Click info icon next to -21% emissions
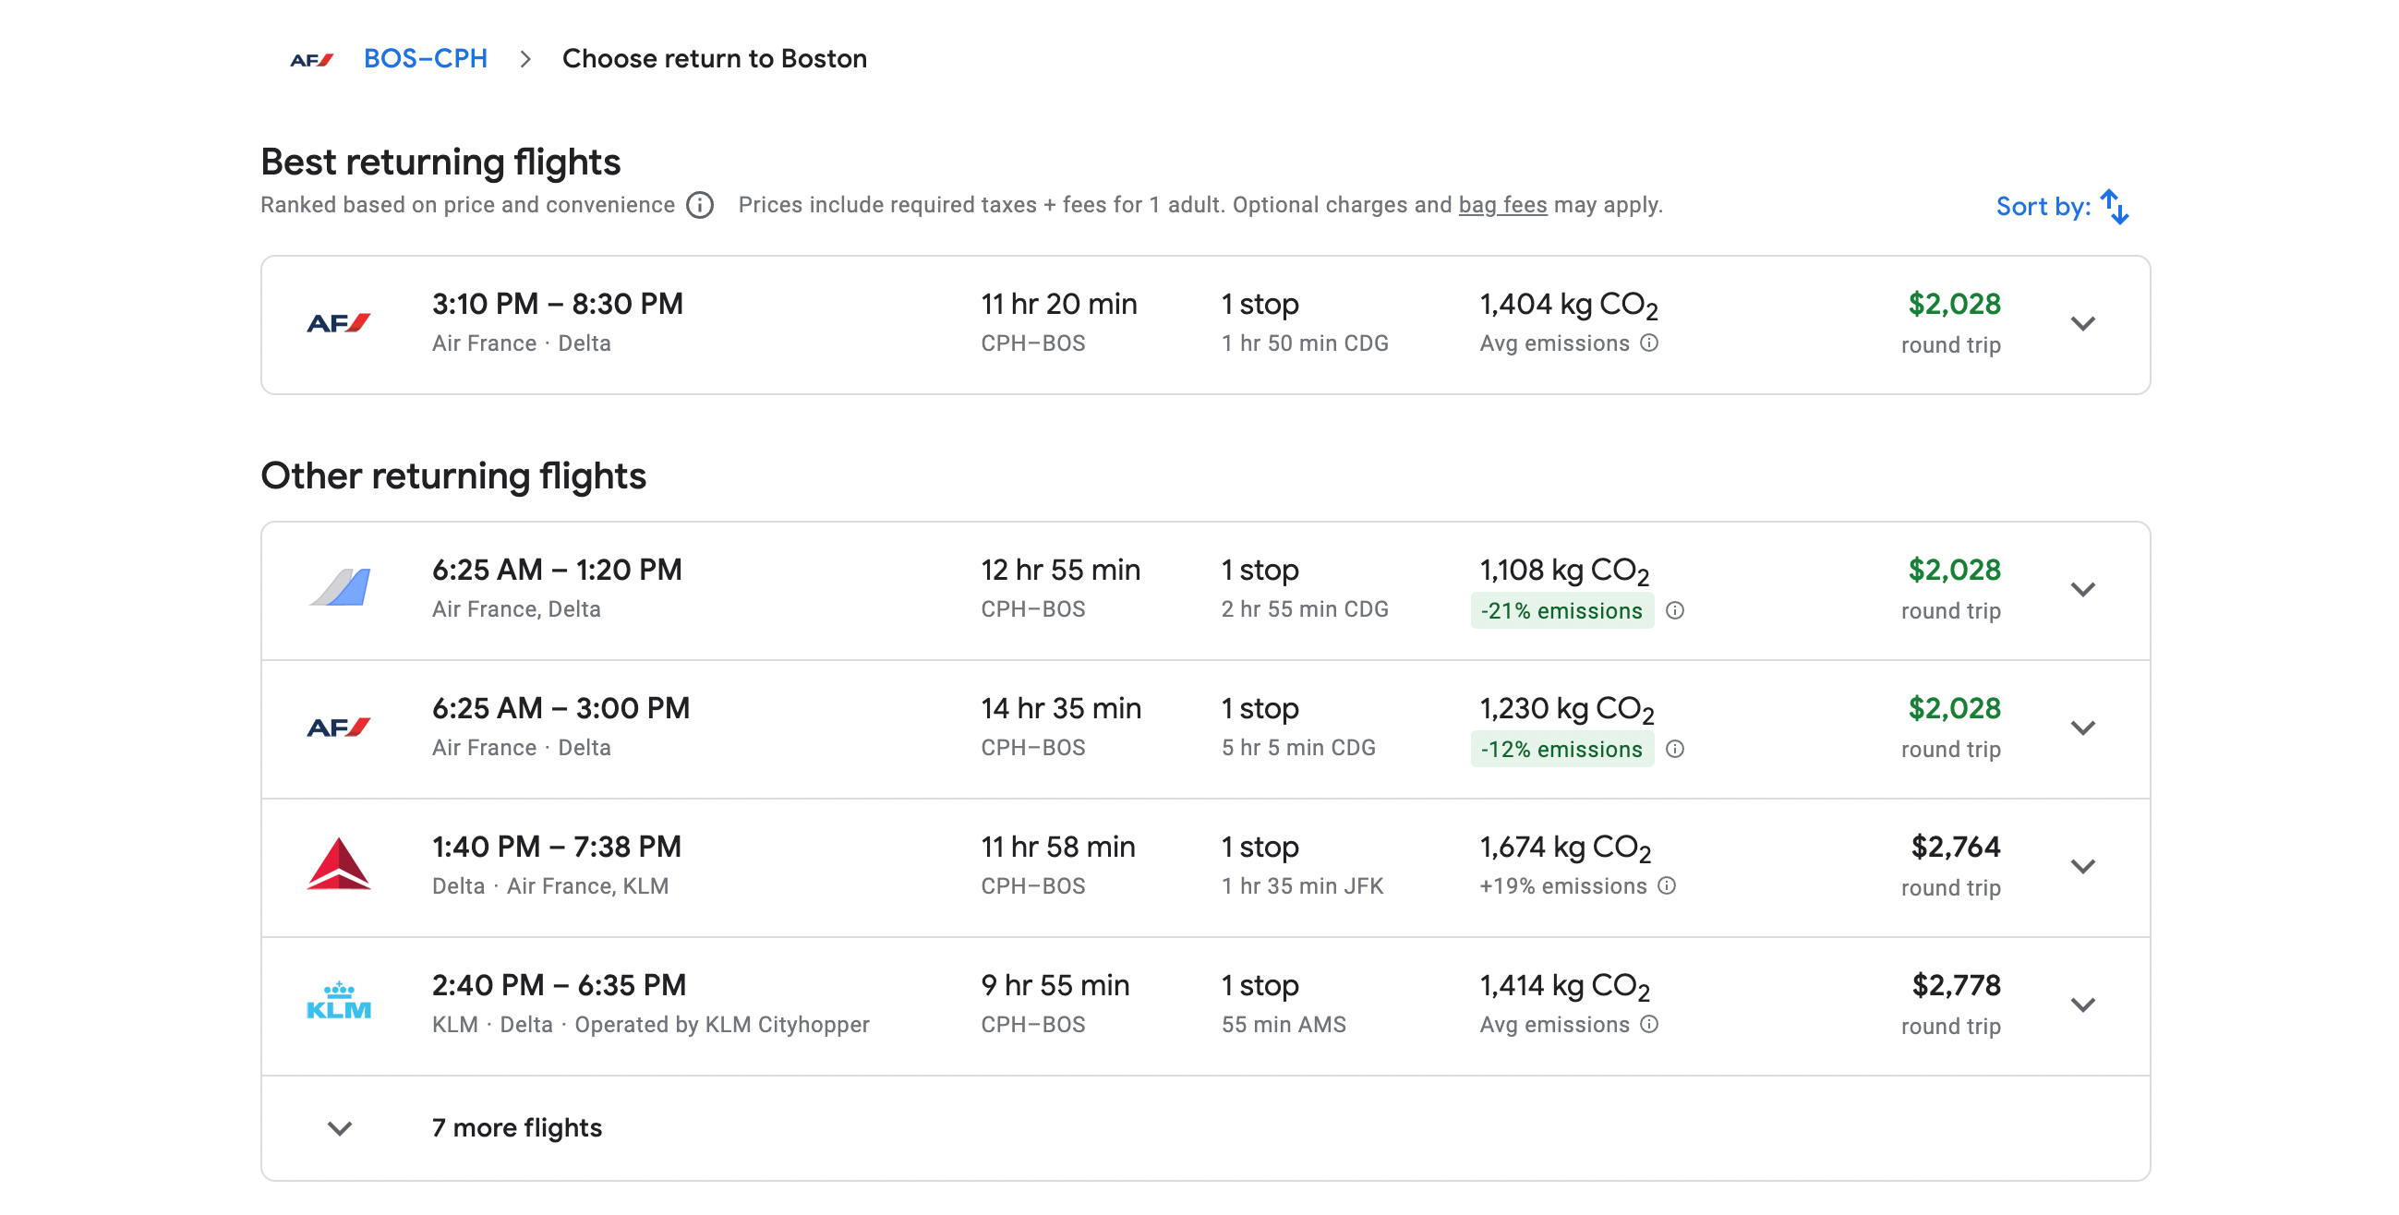Image resolution: width=2399 pixels, height=1215 pixels. click(1674, 611)
